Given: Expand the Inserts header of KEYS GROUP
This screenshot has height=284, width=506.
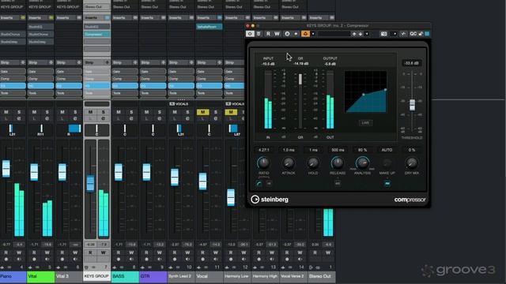Looking at the screenshot, I should [96, 17].
